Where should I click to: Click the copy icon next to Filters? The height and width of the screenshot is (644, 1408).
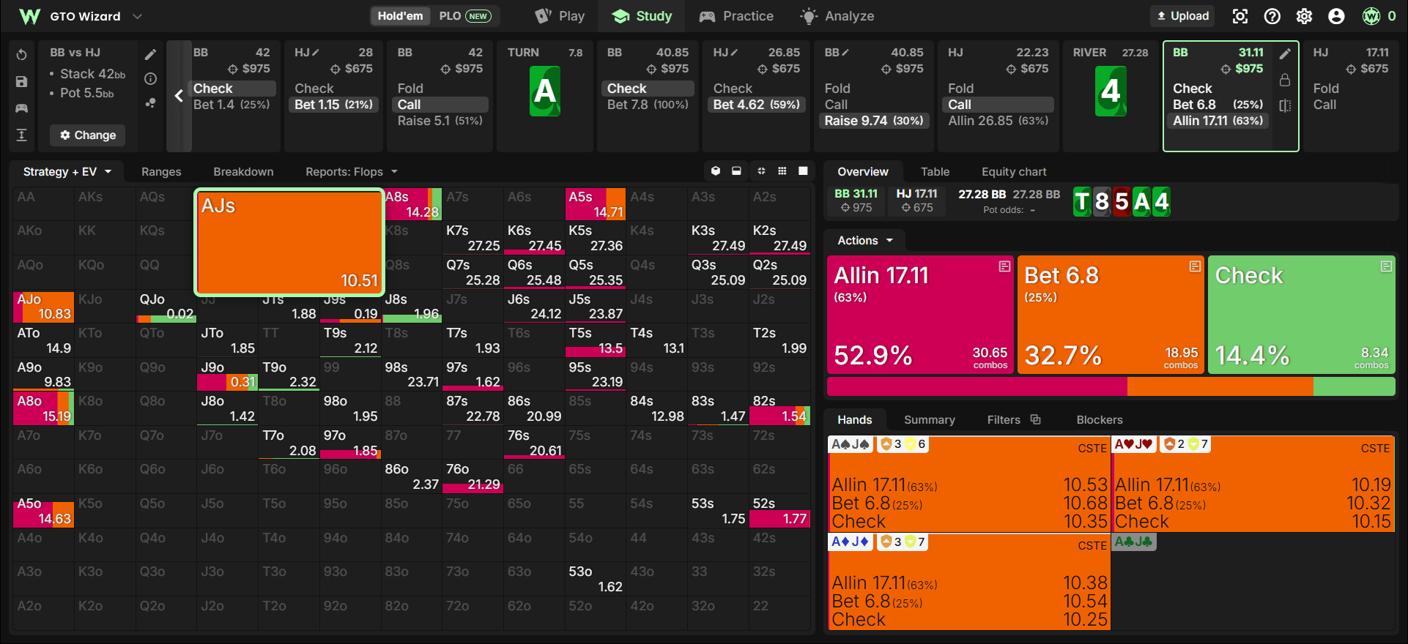(1035, 419)
